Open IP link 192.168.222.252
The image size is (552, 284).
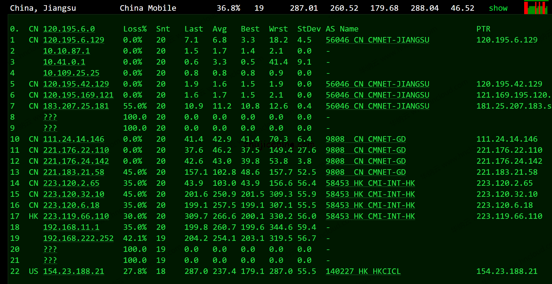pyautogui.click(x=78, y=238)
